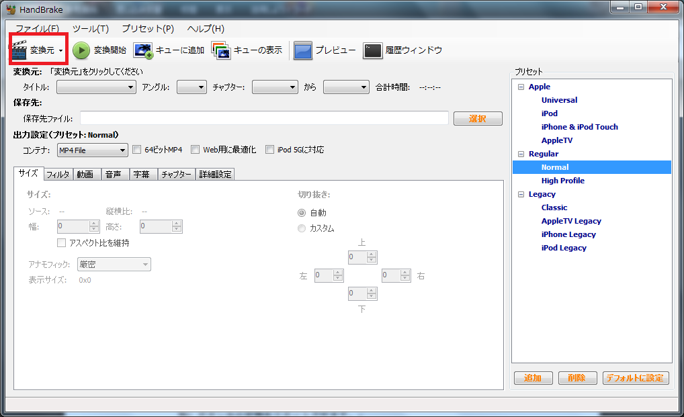The image size is (684, 417).
Task: Select the Classic preset
Action: click(554, 208)
